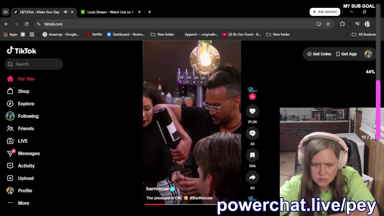Install app icon in address bar
The height and width of the screenshot is (216, 384).
[x=319, y=24]
